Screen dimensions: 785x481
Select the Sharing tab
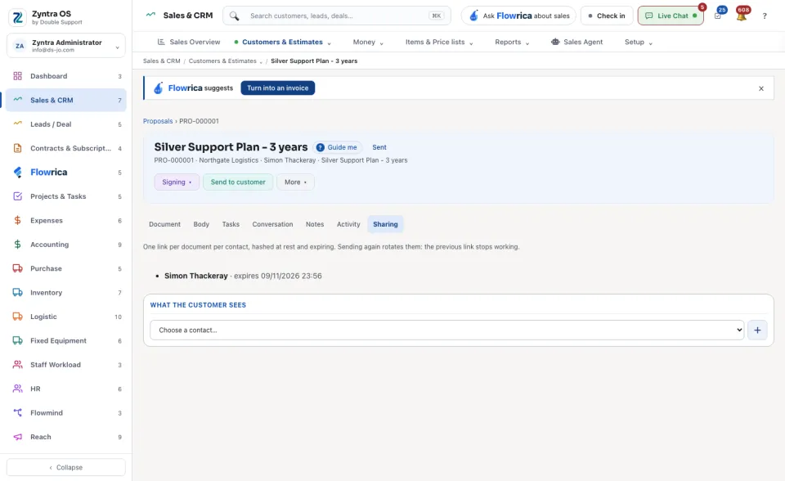pyautogui.click(x=385, y=224)
